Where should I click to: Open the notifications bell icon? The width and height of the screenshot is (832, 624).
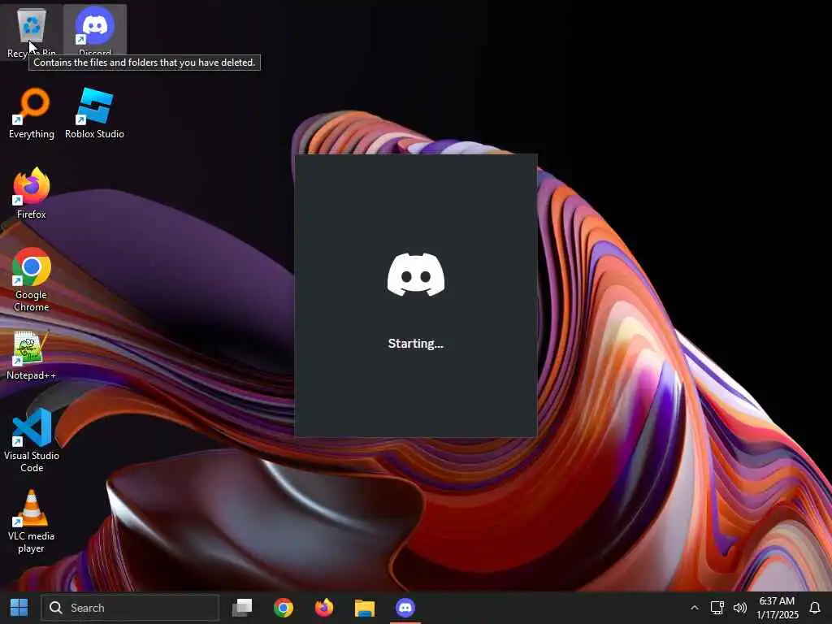click(x=815, y=608)
